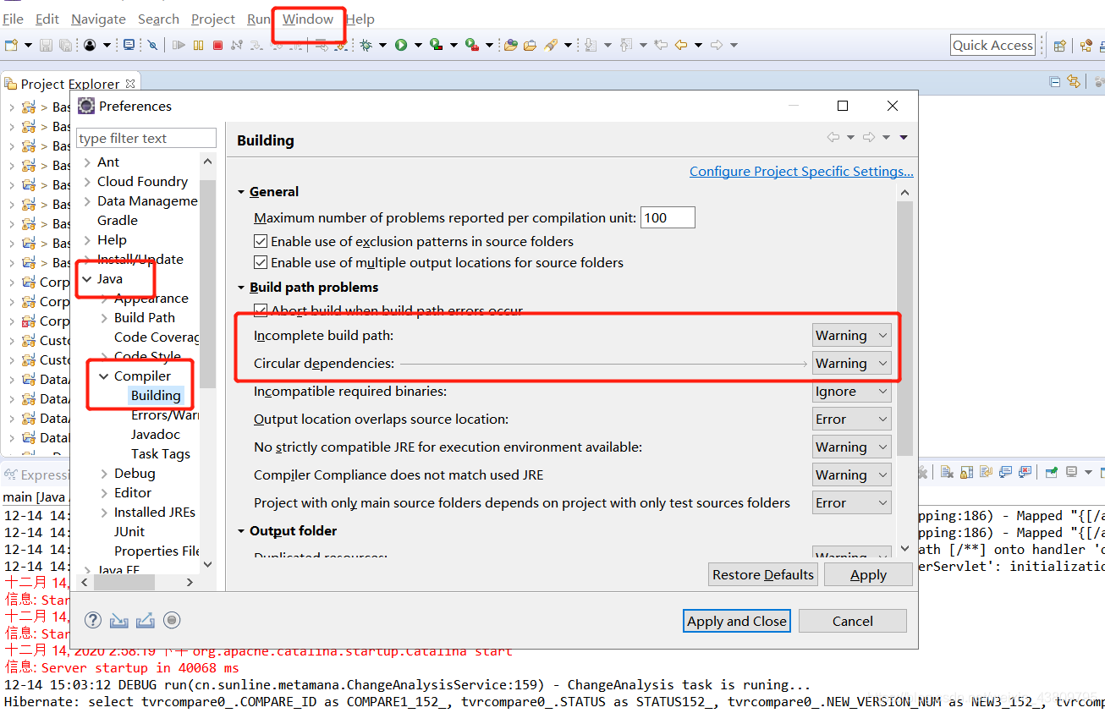
Task: Toggle Link with Editor in Project Explorer
Action: click(x=1074, y=82)
